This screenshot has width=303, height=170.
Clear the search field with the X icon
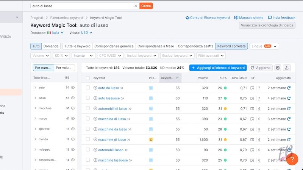pos(136,6)
